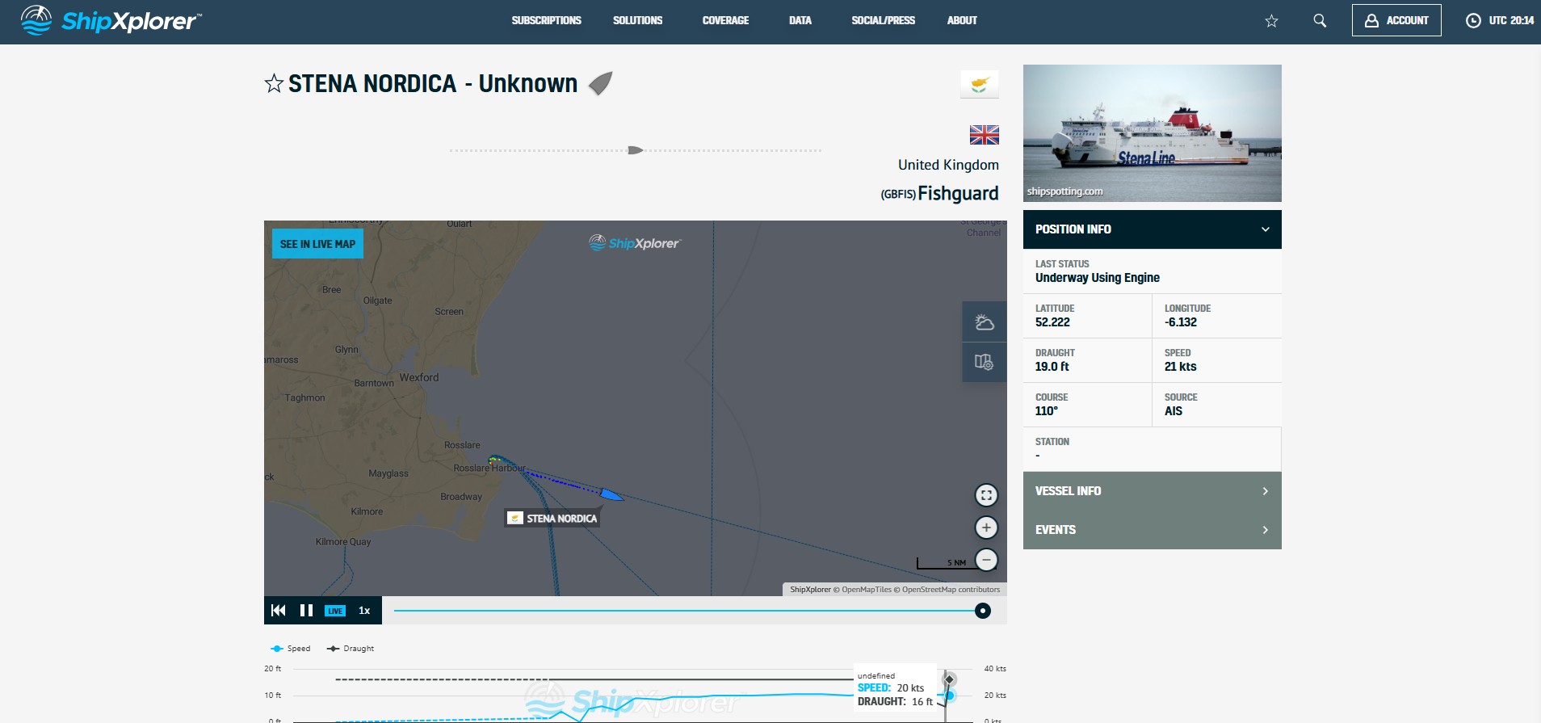The width and height of the screenshot is (1541, 723).
Task: Click the route progress ship indicator
Action: (636, 150)
